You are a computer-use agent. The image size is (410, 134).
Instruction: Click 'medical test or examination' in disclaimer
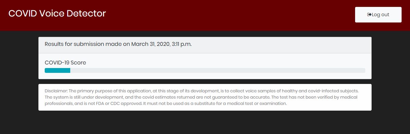[256, 104]
